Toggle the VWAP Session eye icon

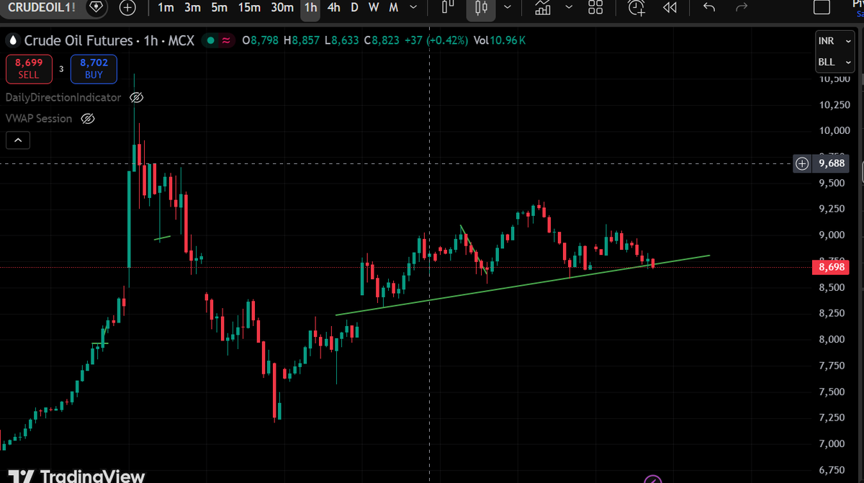88,119
